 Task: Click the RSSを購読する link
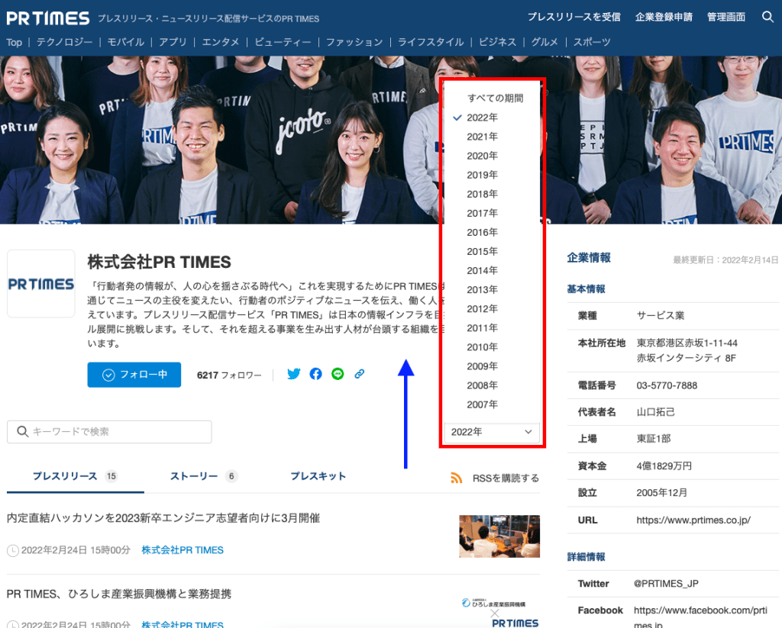[x=506, y=478]
